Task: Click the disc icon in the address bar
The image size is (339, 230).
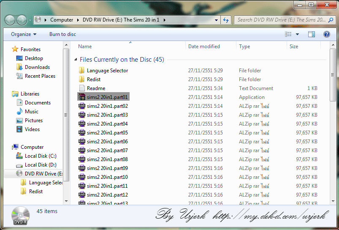Action: (x=38, y=20)
